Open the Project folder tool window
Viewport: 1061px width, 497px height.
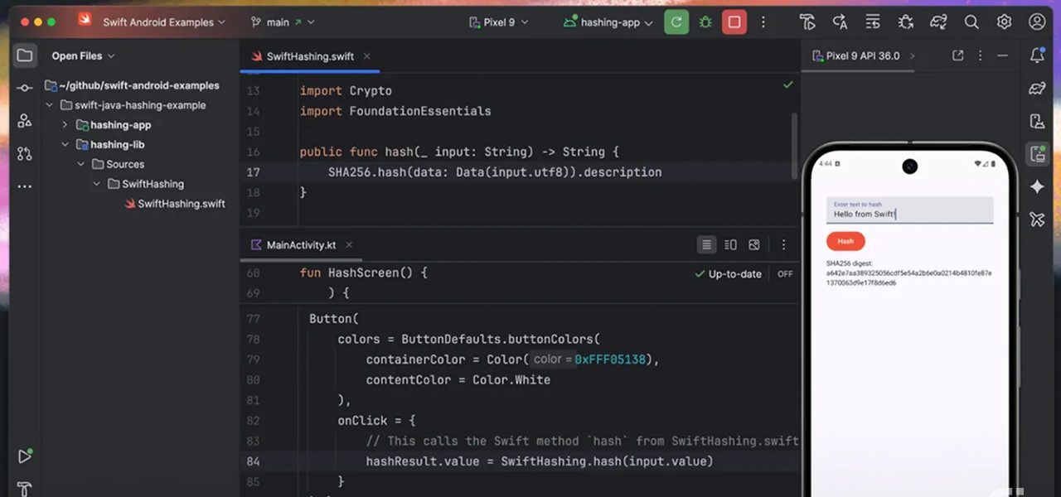pos(24,55)
